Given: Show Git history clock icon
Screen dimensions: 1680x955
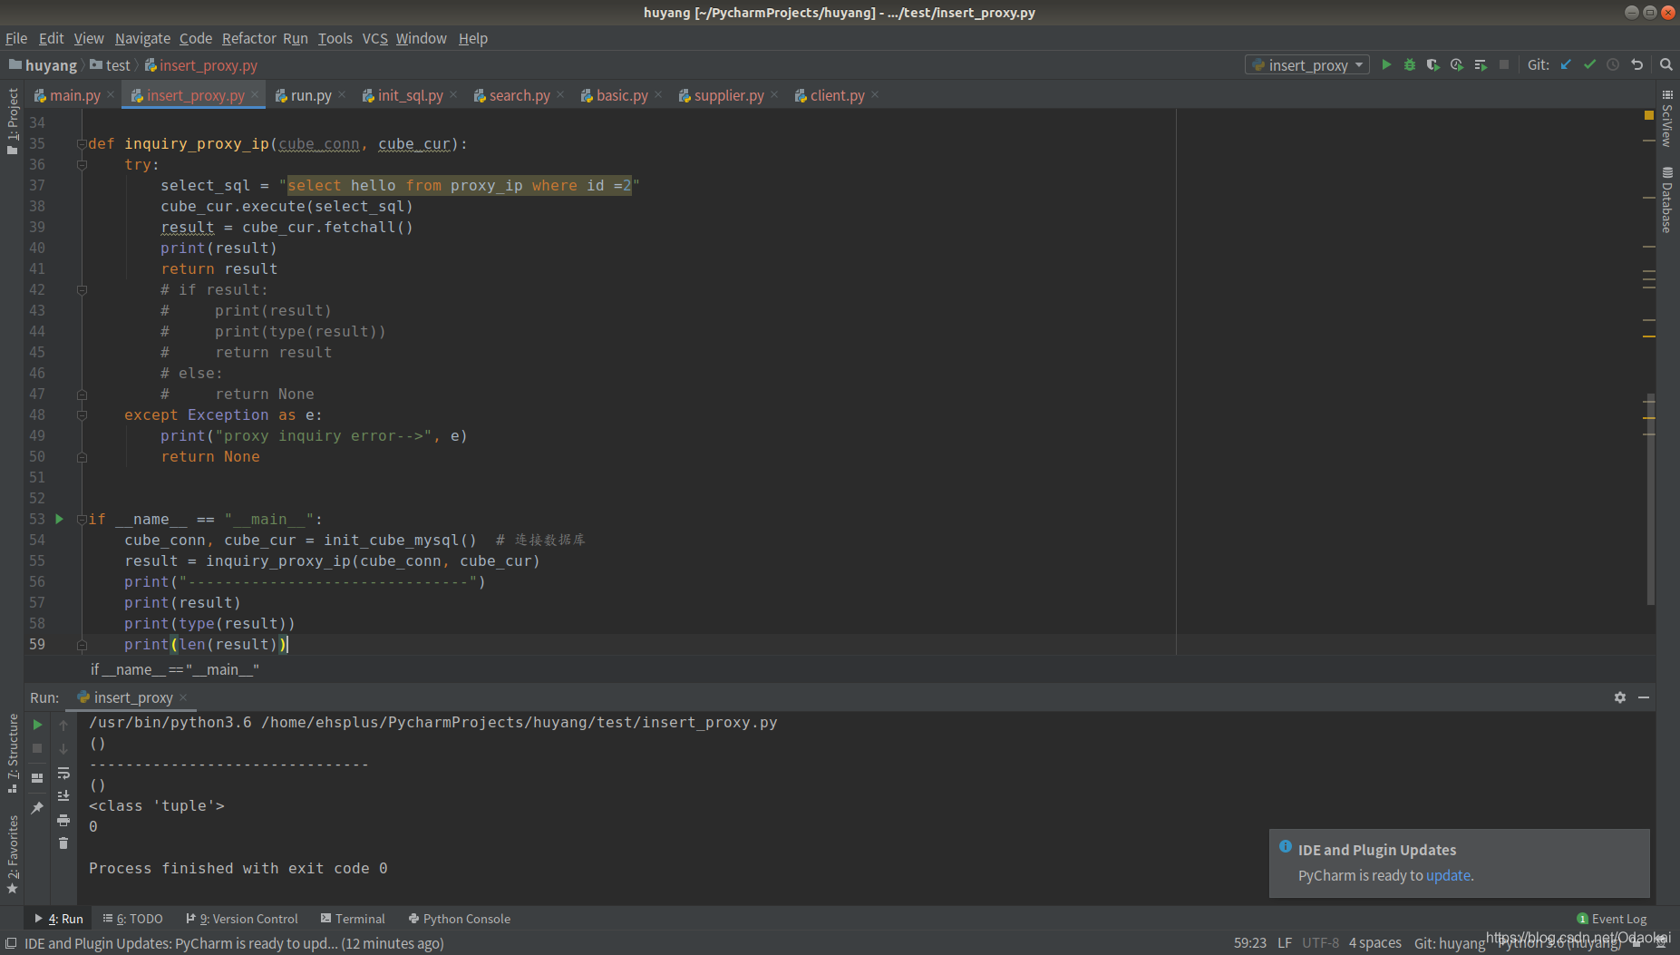Looking at the screenshot, I should pyautogui.click(x=1613, y=64).
